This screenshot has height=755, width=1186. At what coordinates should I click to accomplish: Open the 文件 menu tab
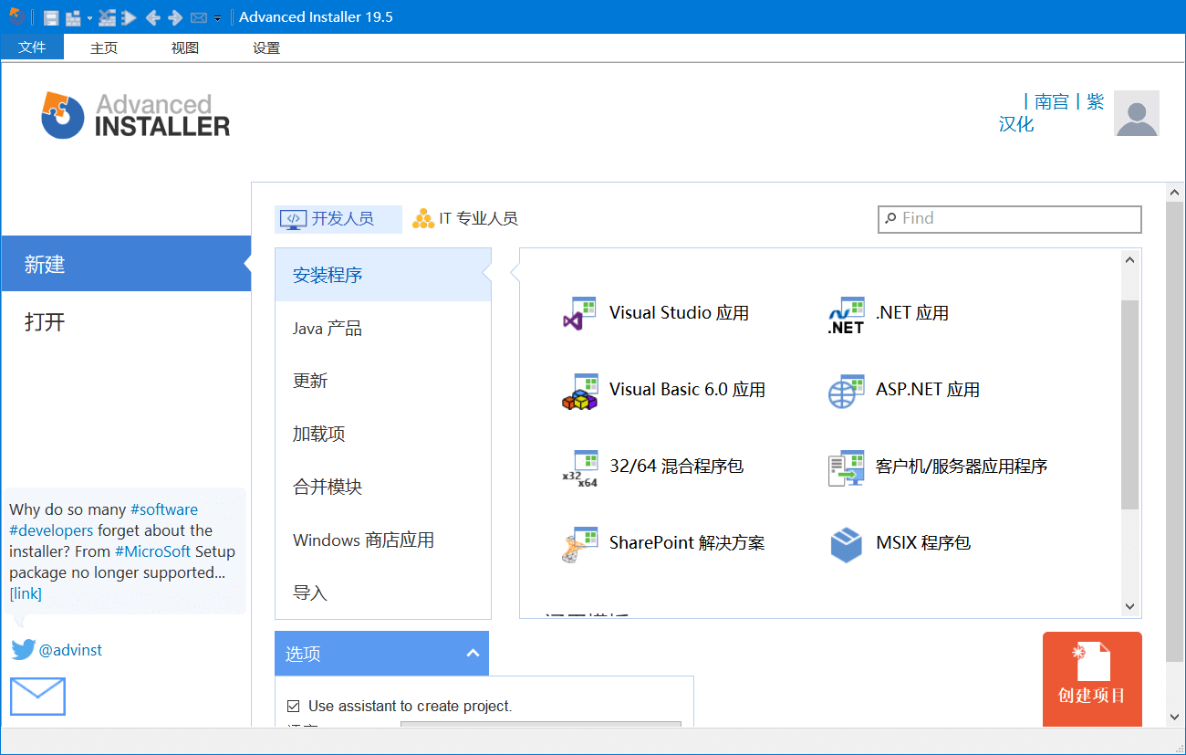click(32, 47)
